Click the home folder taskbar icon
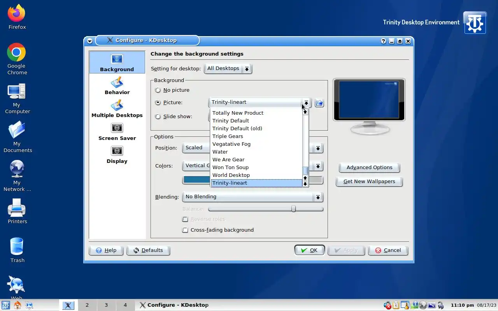 (x=18, y=305)
